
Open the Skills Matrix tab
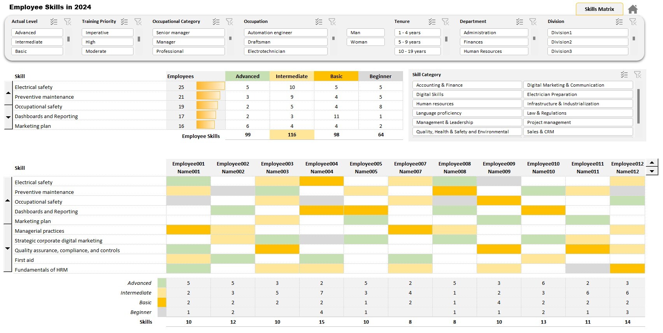coord(599,9)
